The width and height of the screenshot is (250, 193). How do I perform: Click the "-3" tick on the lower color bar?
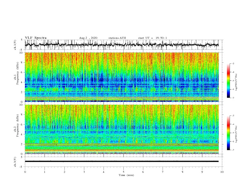click(x=233, y=116)
